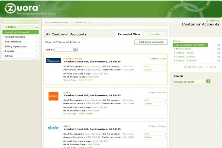
Task: Select Most Recent view filter
Action: [183, 49]
